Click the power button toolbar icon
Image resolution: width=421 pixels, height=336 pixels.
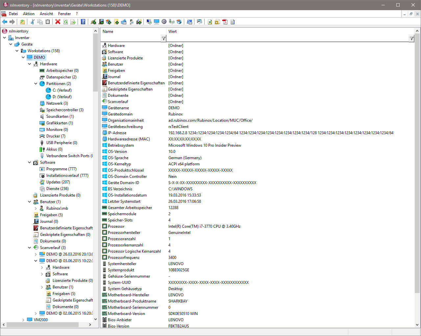[164, 22]
